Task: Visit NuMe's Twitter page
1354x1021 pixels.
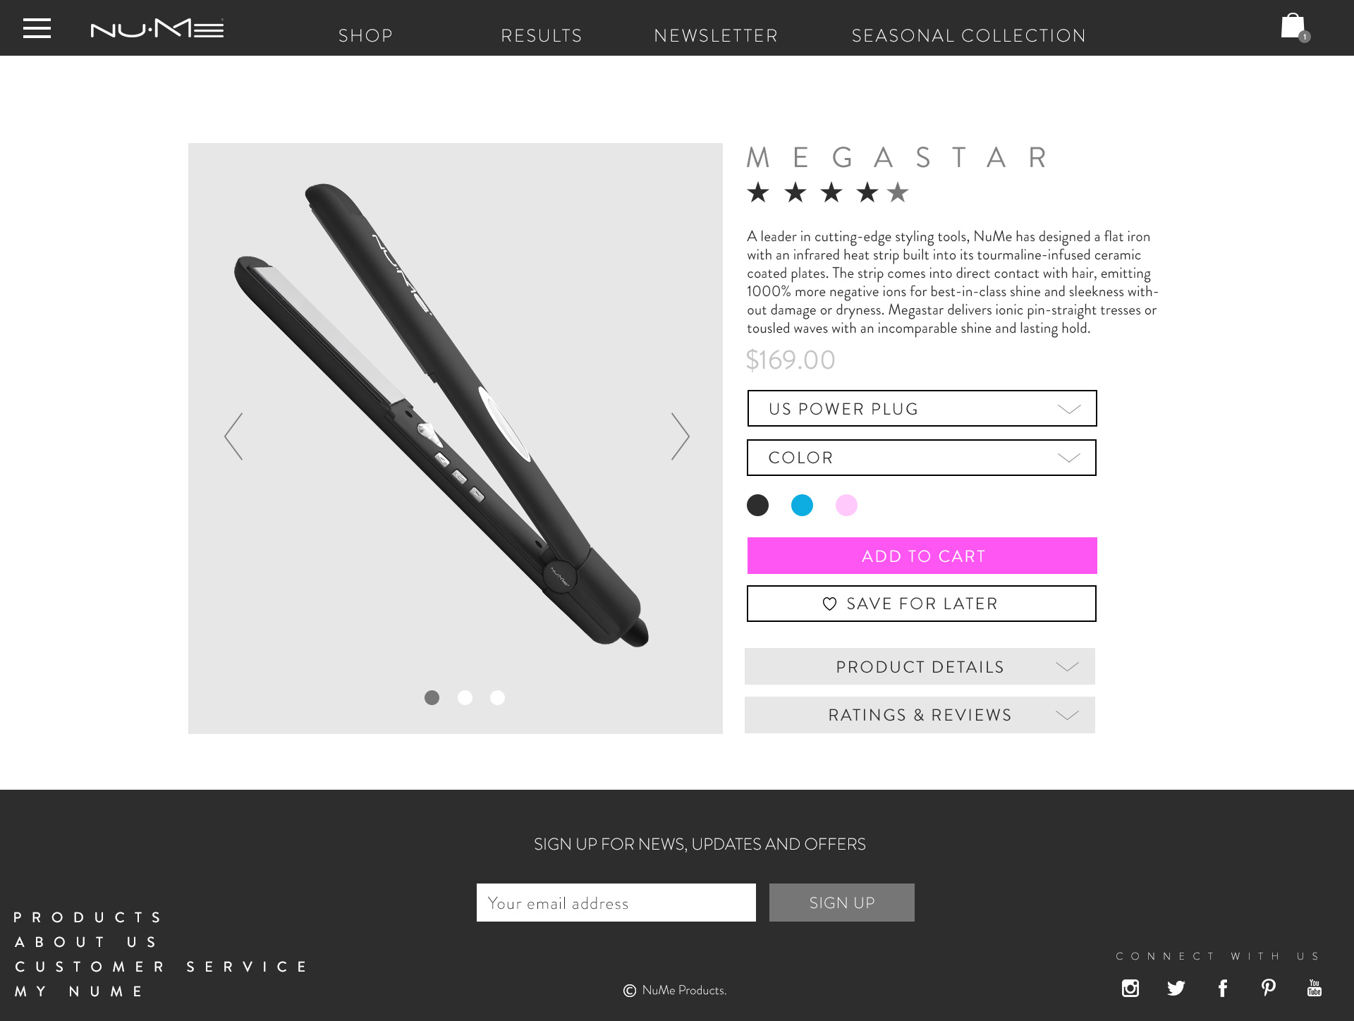Action: click(x=1176, y=988)
